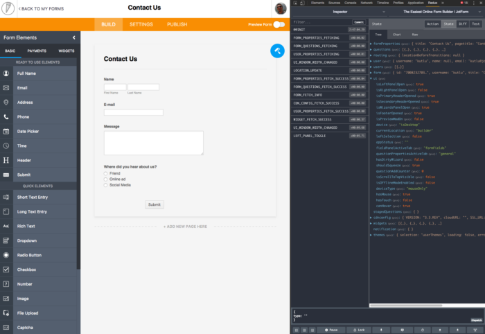
Task: Show more DevTools tabs chevron
Action: pyautogui.click(x=443, y=3)
